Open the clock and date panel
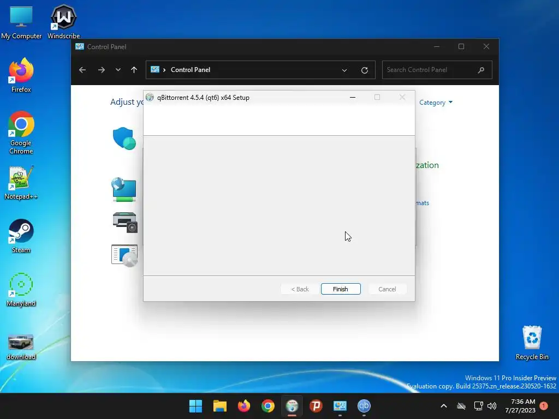 pos(520,406)
